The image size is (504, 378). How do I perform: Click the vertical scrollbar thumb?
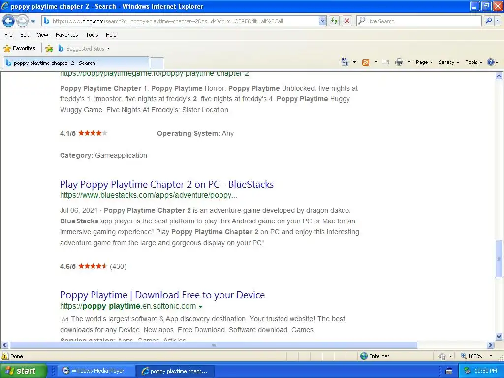(x=499, y=258)
